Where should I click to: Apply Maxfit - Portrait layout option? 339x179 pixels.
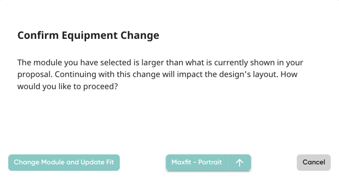[197, 162]
